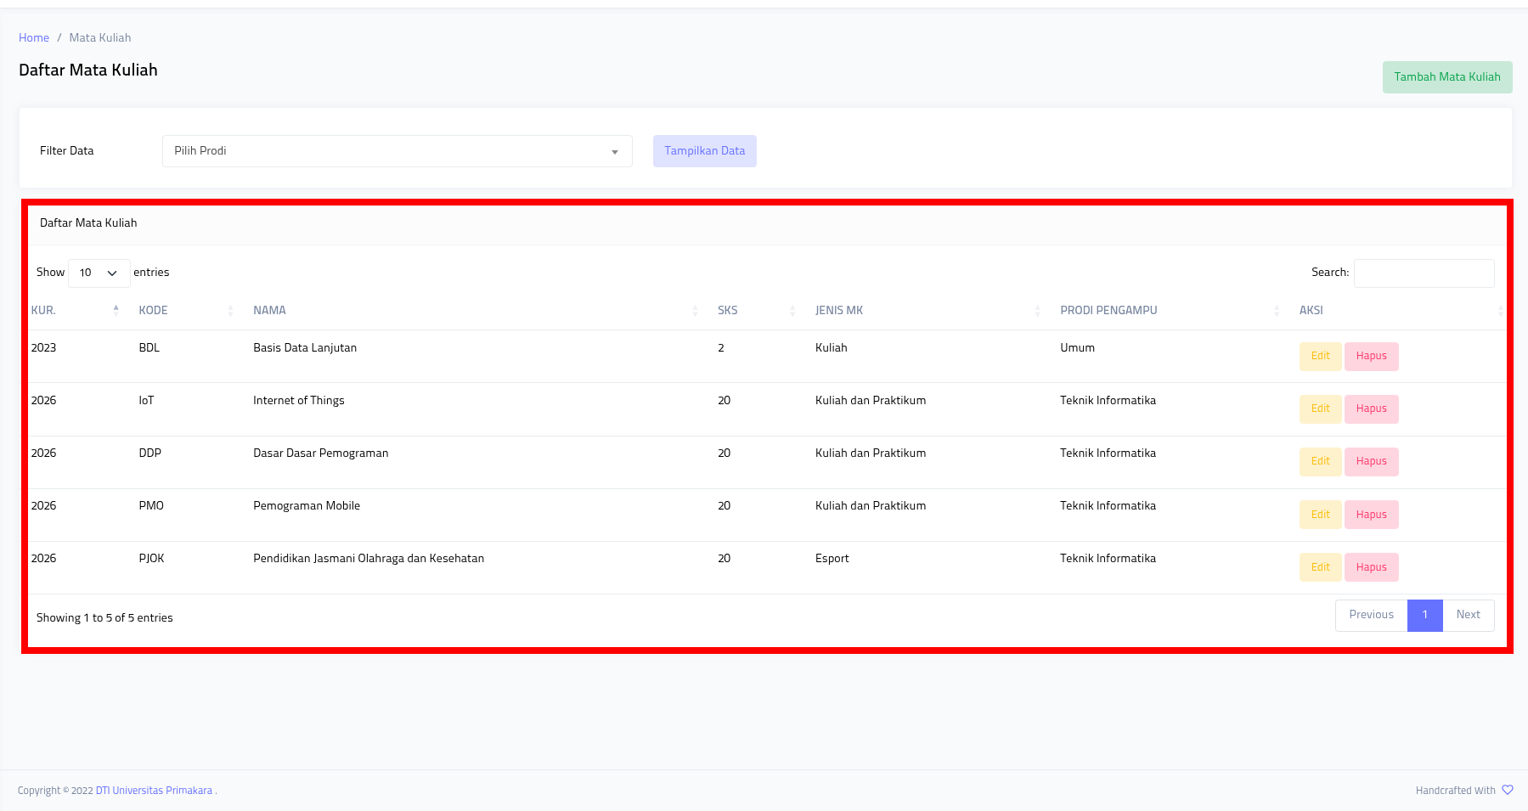Click the heart icon in footer

pyautogui.click(x=1508, y=790)
